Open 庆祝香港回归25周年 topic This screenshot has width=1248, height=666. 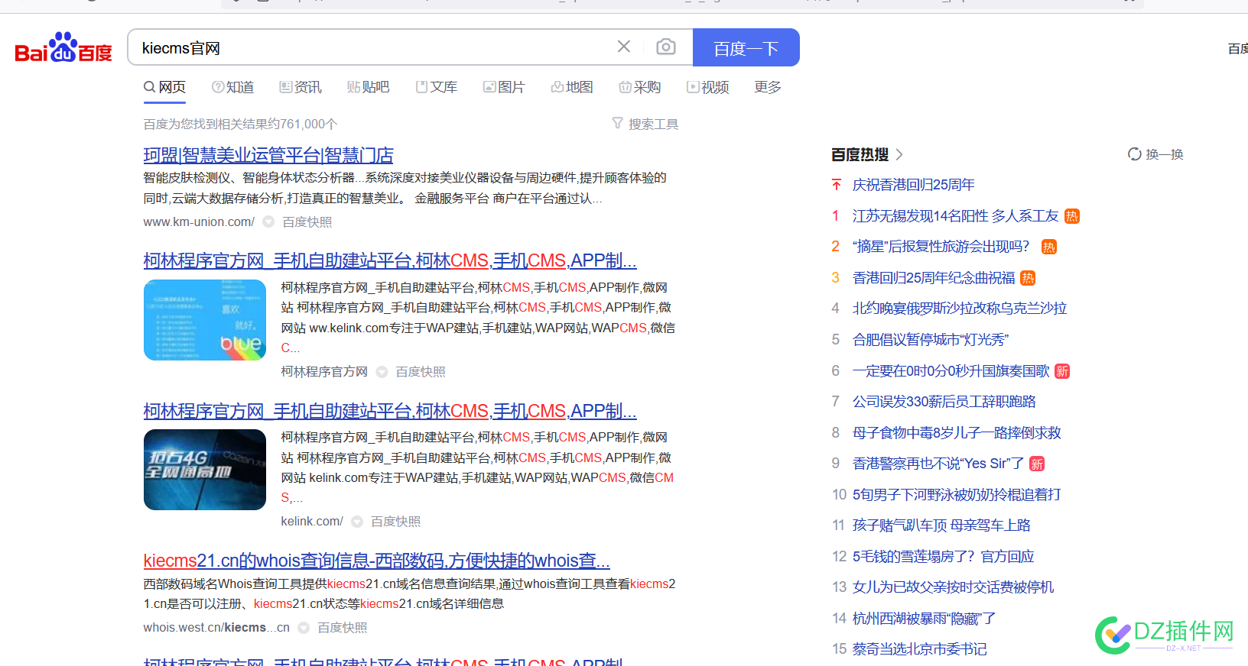pos(914,185)
